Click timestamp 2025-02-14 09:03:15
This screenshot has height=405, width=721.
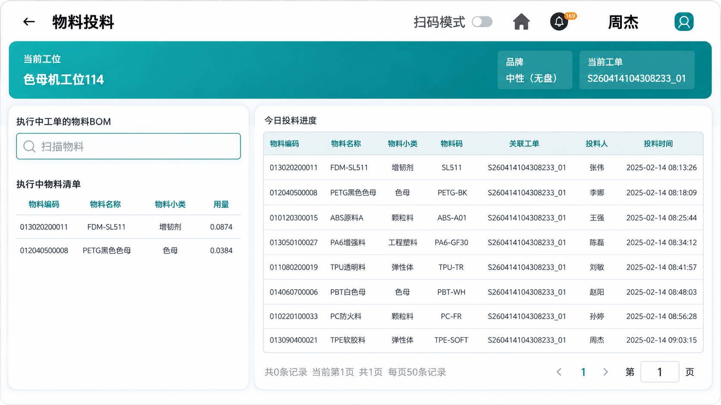click(661, 340)
